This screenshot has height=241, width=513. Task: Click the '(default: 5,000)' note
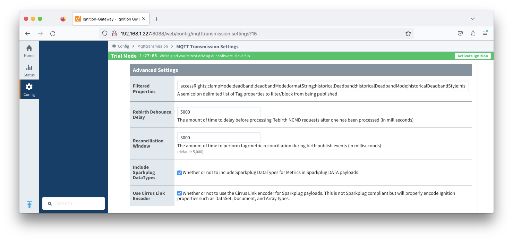coord(190,152)
